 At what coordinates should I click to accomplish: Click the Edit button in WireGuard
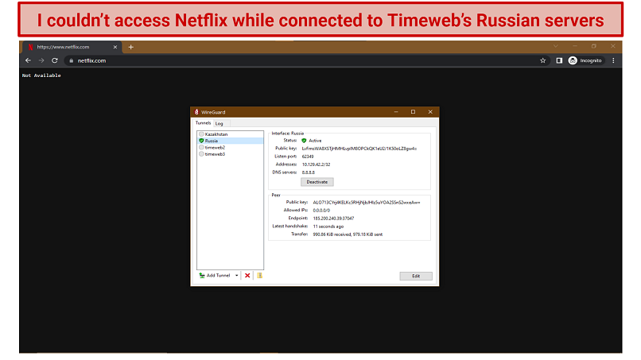point(416,276)
